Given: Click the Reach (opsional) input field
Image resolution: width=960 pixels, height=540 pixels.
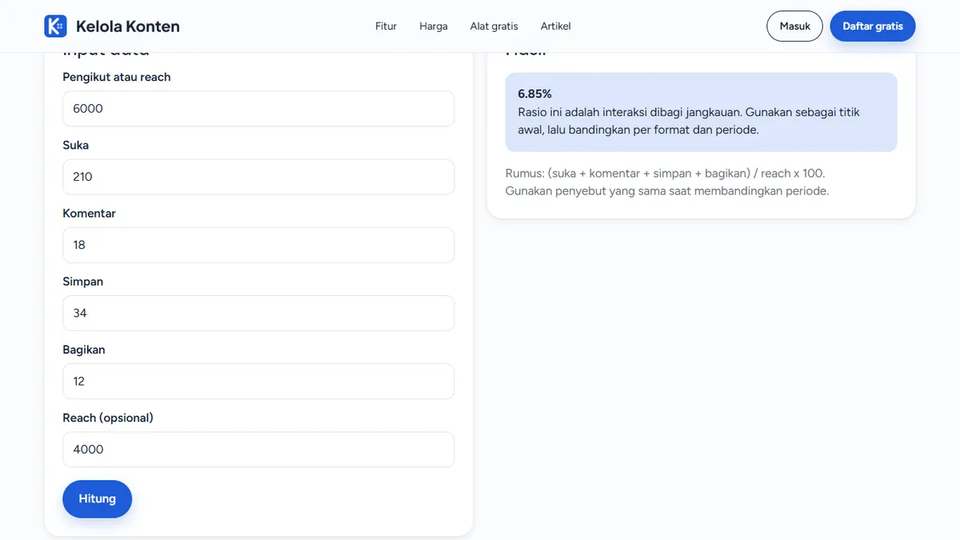Looking at the screenshot, I should tap(258, 450).
